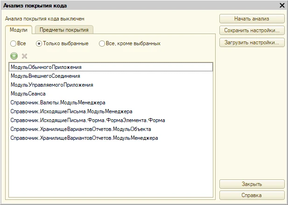Open the Предметы покрытия tab
Screen dimensions: 288x205
tap(64, 30)
